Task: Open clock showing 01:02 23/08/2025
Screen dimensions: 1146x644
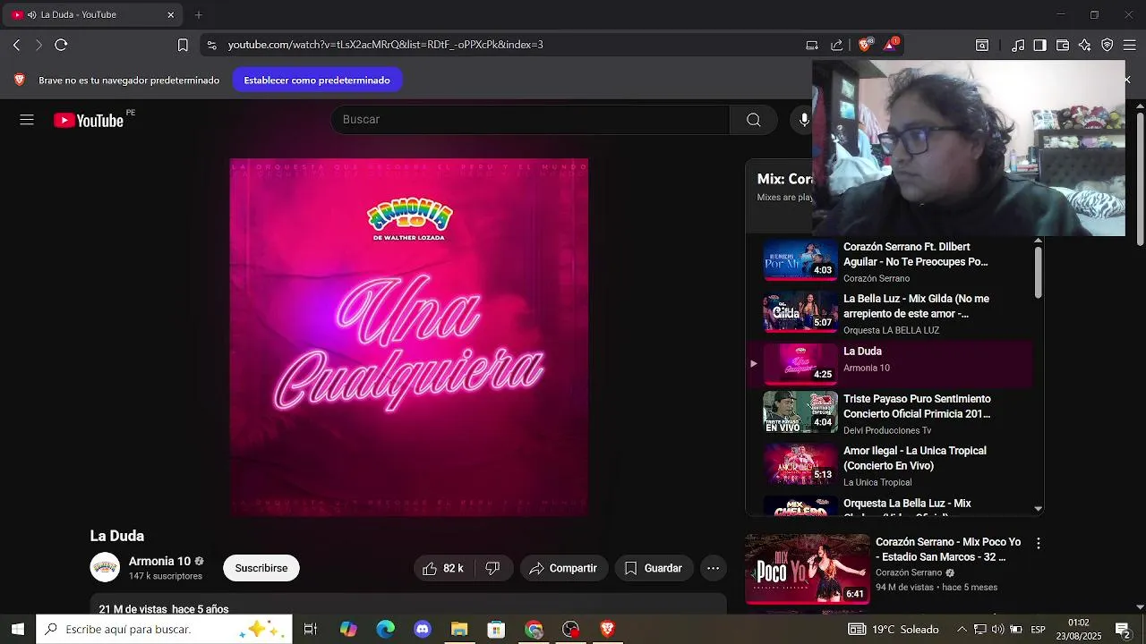Action: (x=1078, y=630)
